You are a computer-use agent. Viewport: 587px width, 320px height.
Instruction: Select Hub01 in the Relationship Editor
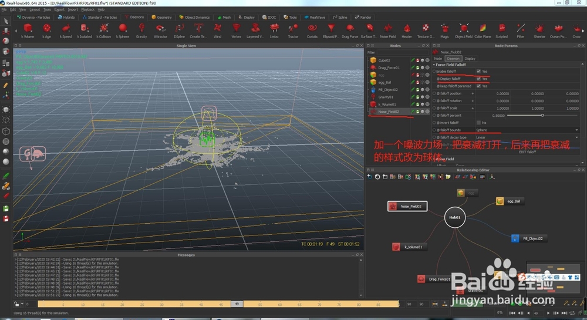click(x=455, y=217)
